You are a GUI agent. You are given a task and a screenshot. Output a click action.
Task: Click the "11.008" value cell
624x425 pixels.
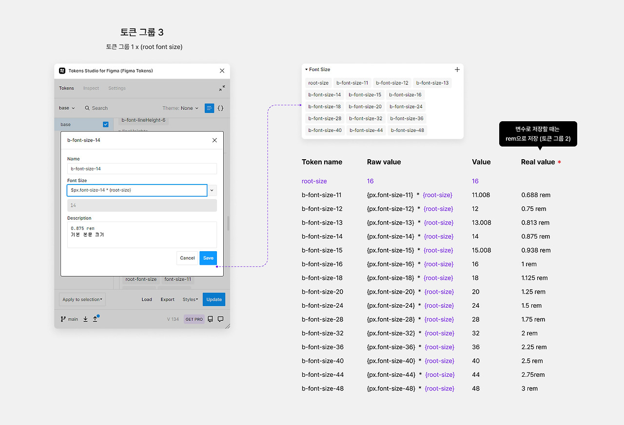(481, 195)
